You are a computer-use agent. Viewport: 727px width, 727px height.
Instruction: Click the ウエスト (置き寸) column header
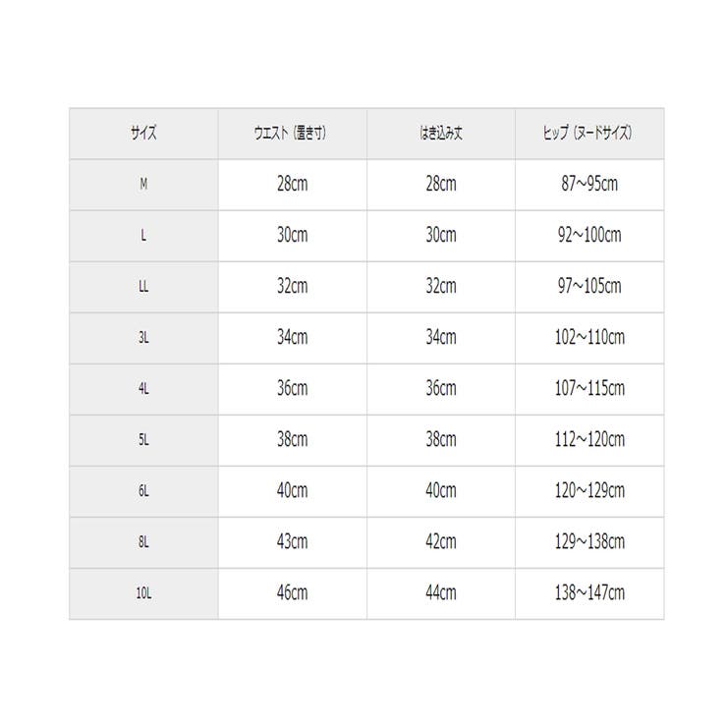292,134
